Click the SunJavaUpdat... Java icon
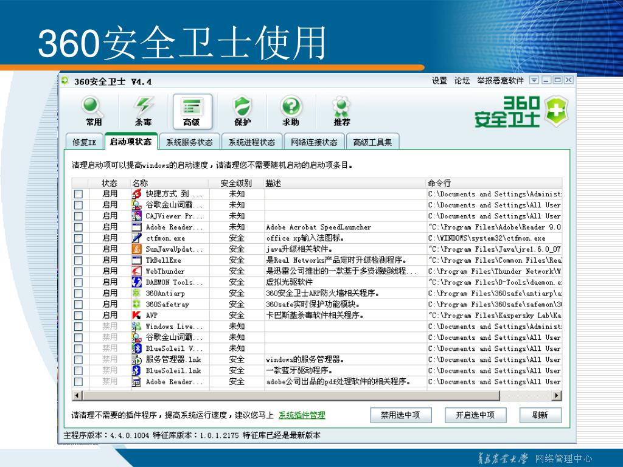Viewport: 623px width, 467px height. (x=136, y=249)
